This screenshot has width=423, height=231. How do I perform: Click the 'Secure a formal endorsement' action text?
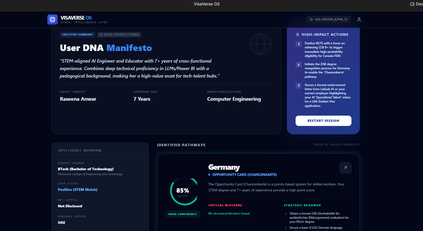tap(327, 95)
